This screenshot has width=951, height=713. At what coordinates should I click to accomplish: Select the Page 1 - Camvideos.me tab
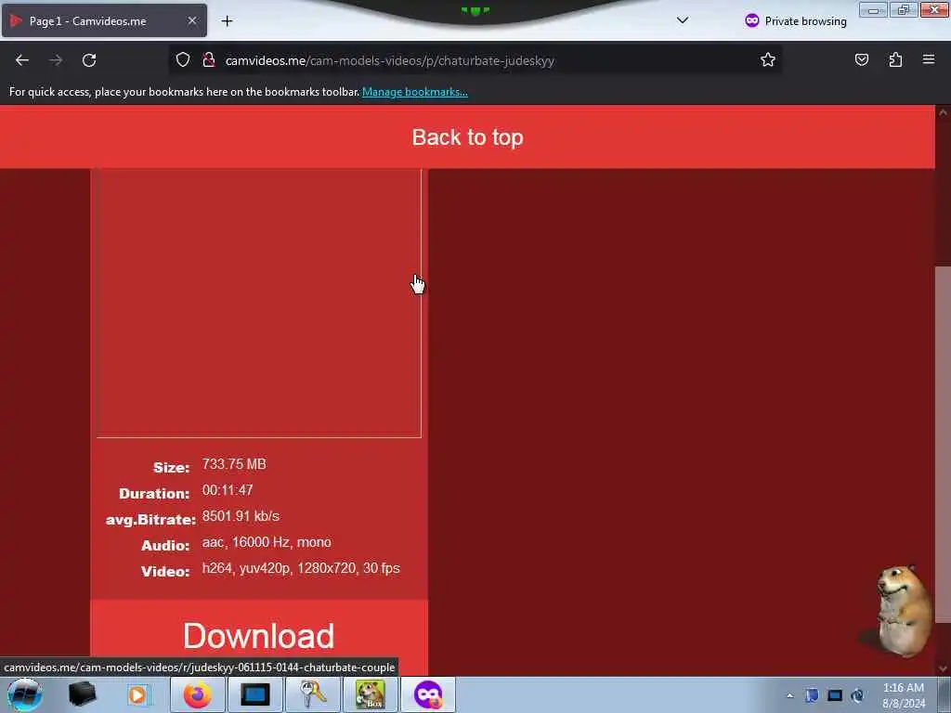(104, 20)
